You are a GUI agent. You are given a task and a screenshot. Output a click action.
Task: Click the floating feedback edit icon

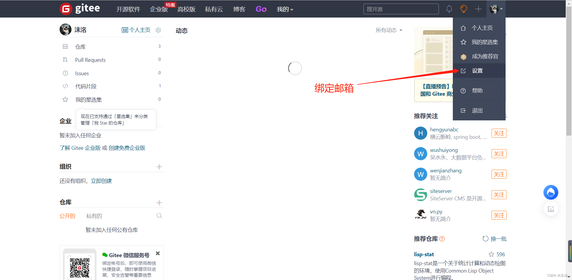(x=551, y=209)
